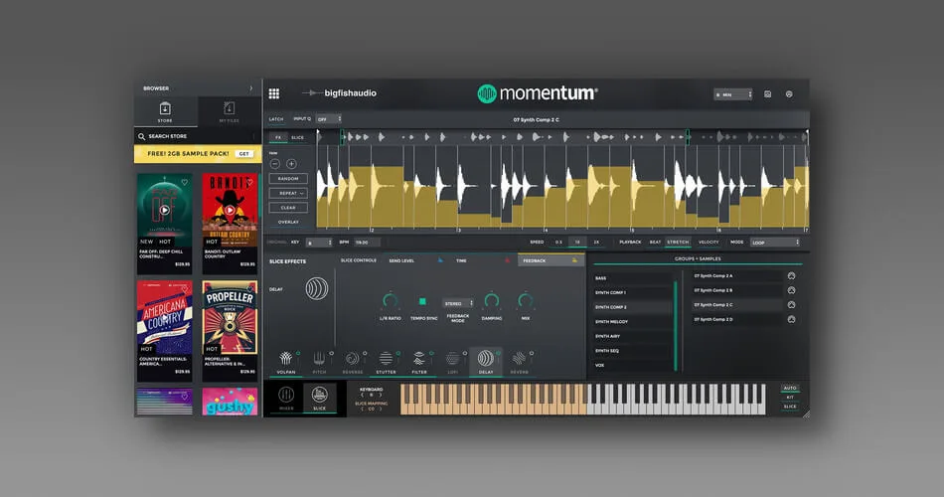The height and width of the screenshot is (497, 944).
Task: Open browser search options menu dots
Action: [x=253, y=137]
